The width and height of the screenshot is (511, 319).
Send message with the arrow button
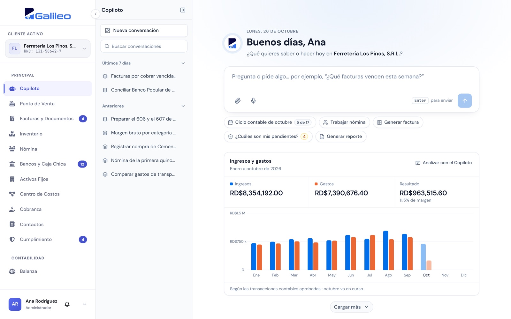coord(465,101)
